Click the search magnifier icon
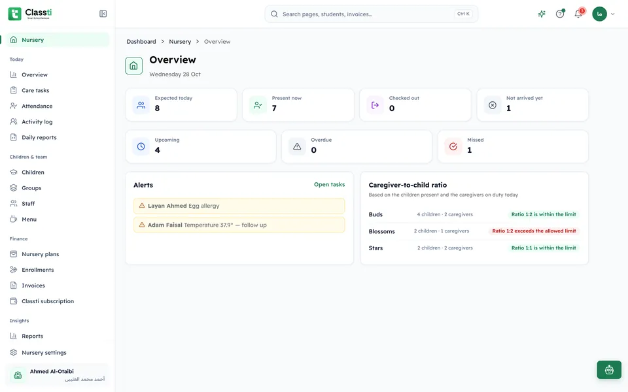 click(x=274, y=14)
